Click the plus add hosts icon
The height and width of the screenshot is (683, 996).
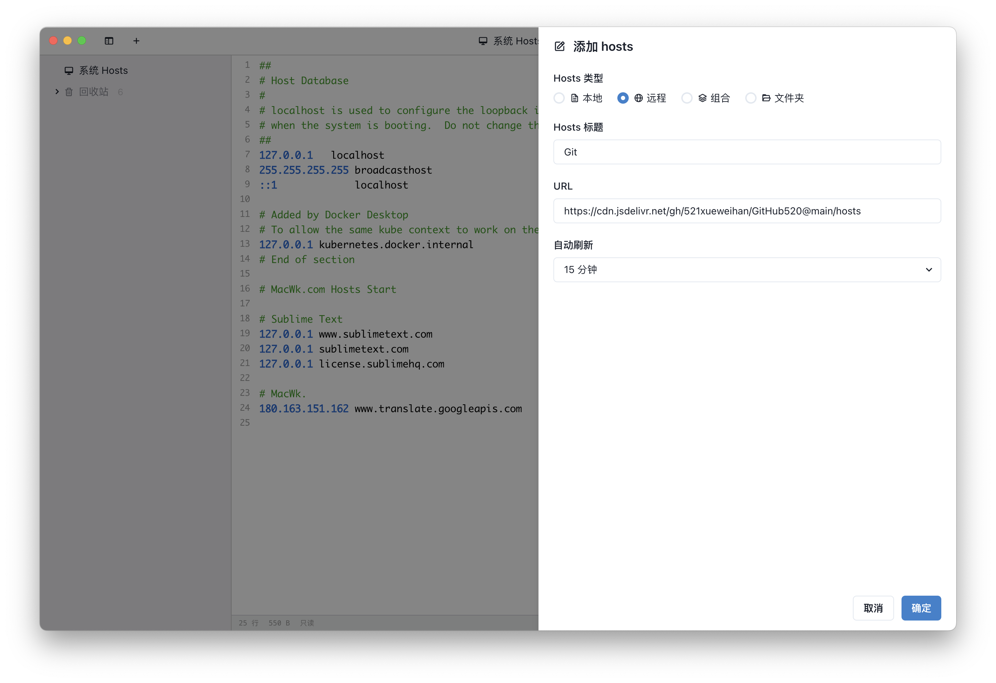136,41
